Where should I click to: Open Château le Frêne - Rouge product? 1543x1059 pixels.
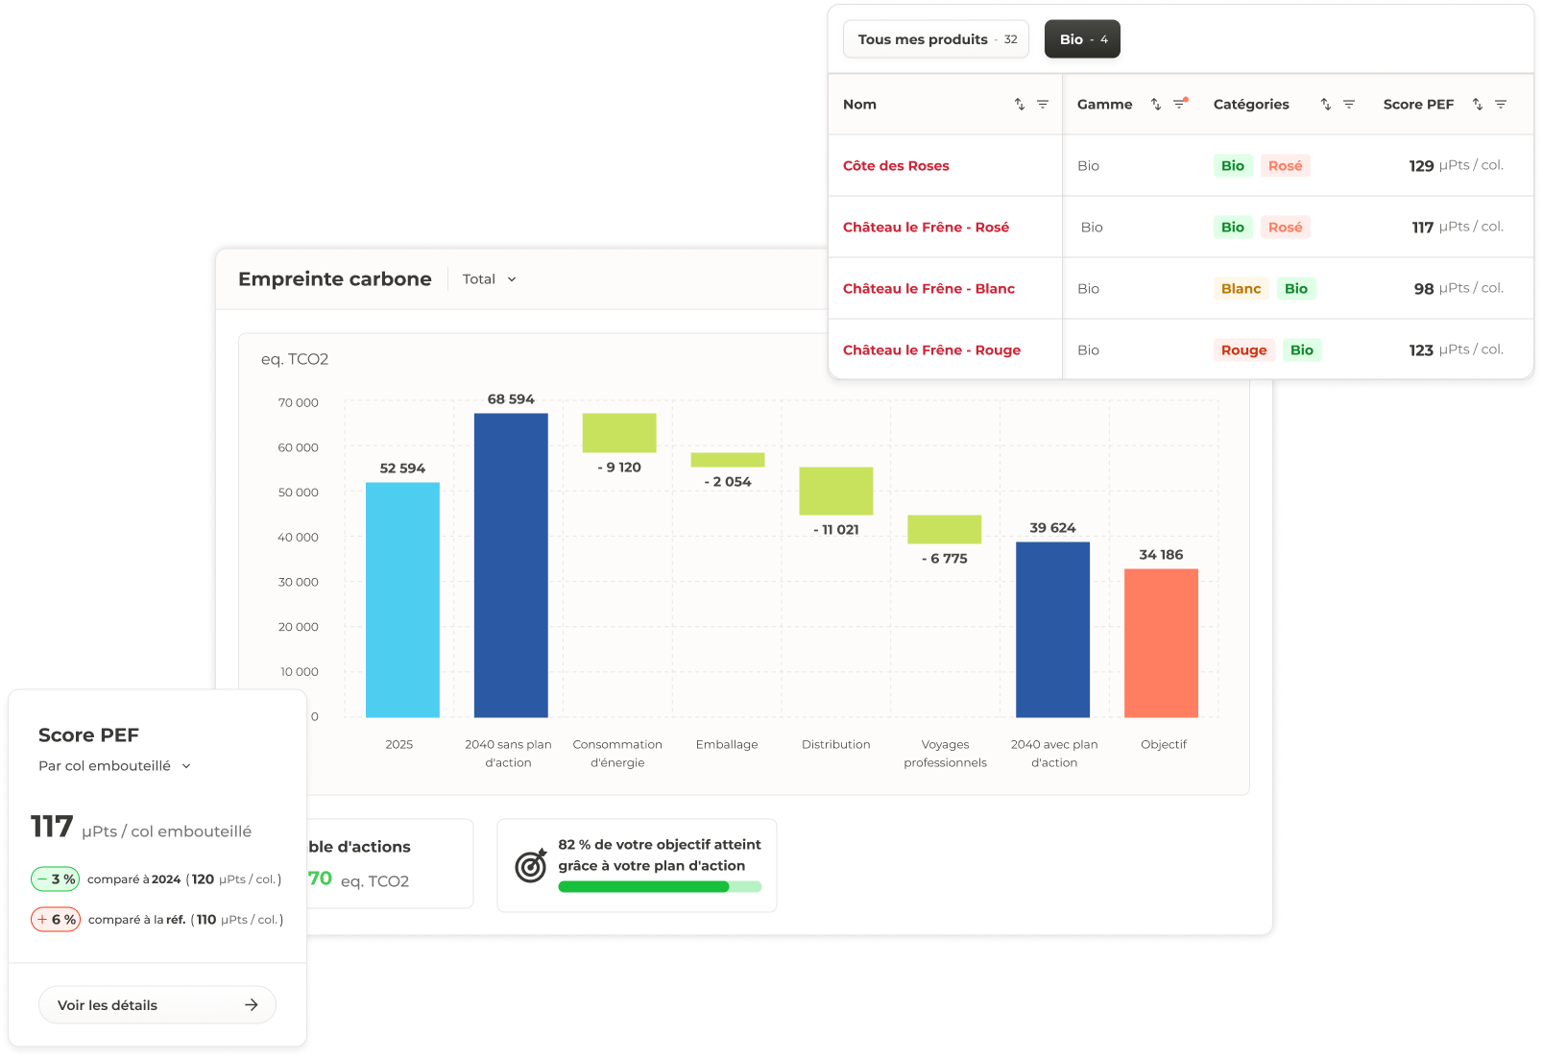pyautogui.click(x=931, y=350)
